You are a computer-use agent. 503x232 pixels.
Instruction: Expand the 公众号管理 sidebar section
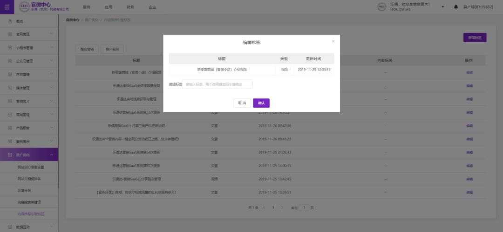(x=52, y=61)
